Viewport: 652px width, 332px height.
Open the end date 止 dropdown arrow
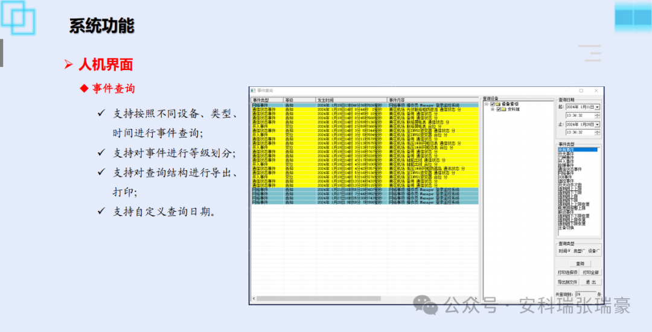pyautogui.click(x=598, y=124)
